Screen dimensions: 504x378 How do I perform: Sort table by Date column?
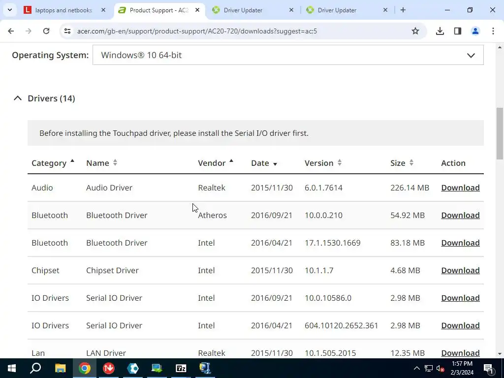pos(264,163)
